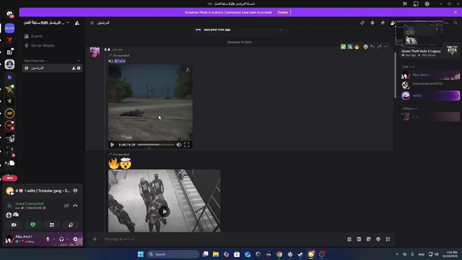Stop streaming icon beside edits channel
462x260 pixels.
[75, 191]
